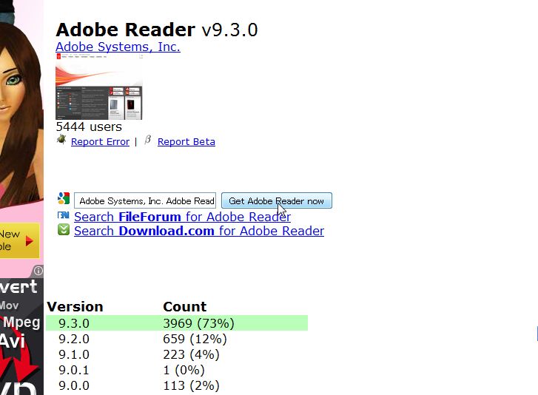Select version 9.3.0 row
This screenshot has height=395, width=538.
(177, 323)
